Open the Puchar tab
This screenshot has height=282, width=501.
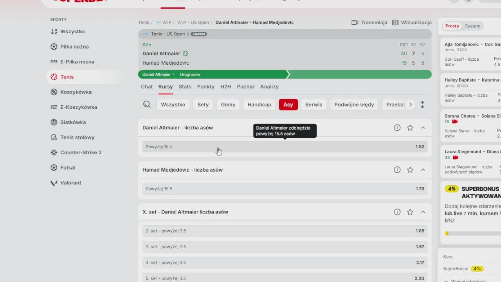(x=246, y=87)
